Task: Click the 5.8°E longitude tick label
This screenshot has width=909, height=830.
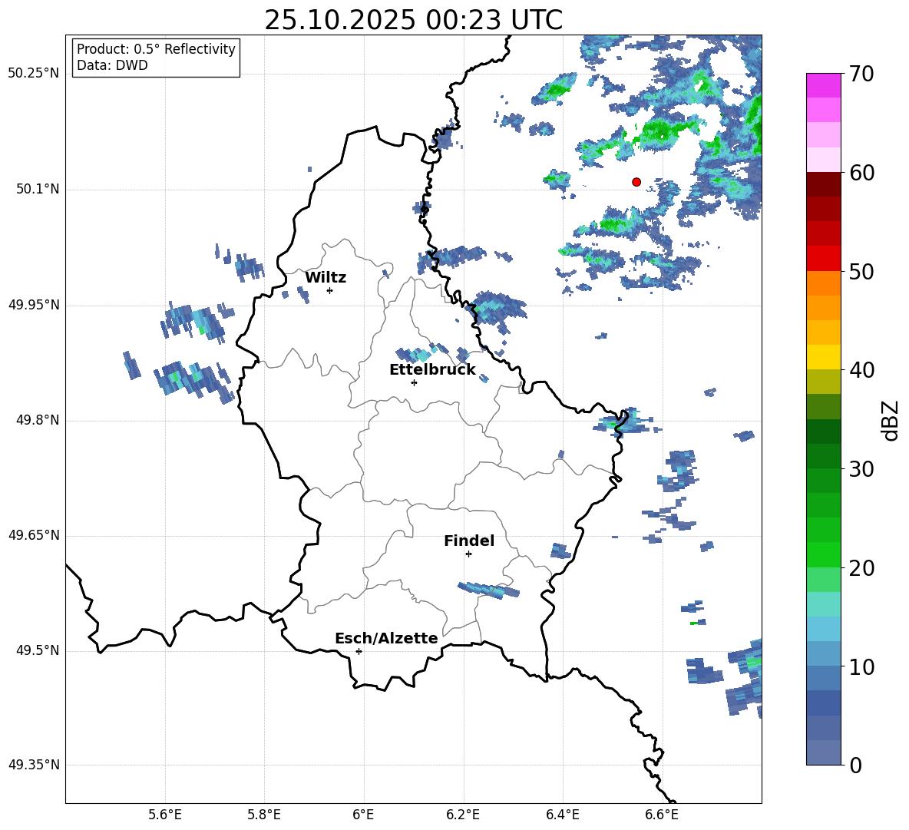Action: [x=264, y=815]
